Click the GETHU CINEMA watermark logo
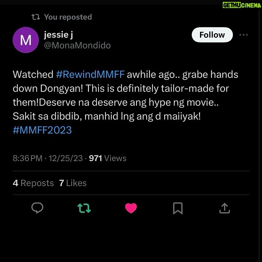The image size is (262, 262). coord(242,5)
